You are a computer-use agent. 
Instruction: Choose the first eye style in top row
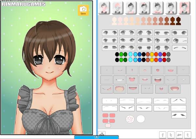(x=110, y=33)
